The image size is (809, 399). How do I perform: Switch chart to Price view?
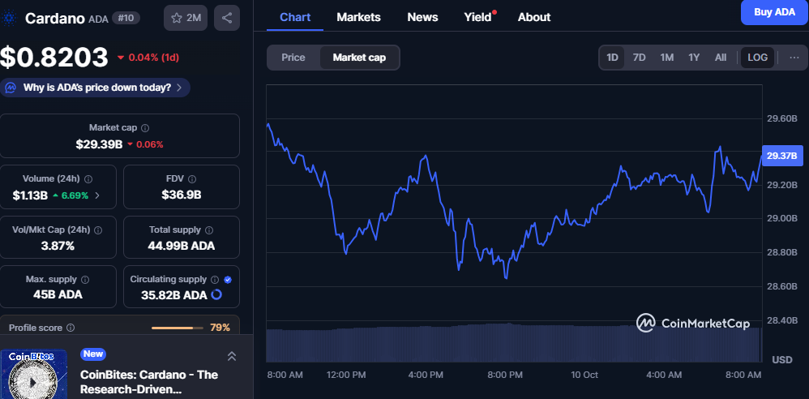point(293,58)
